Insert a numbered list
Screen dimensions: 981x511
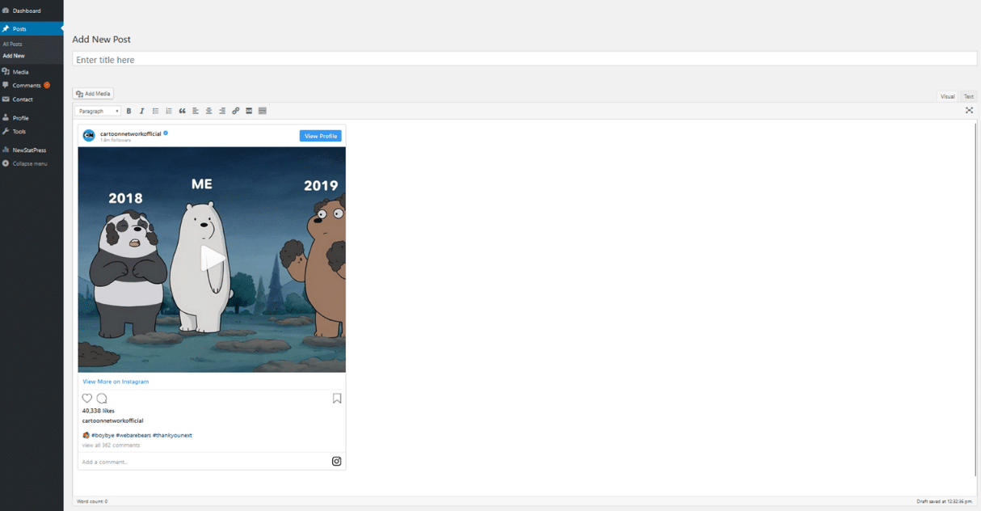tap(169, 111)
